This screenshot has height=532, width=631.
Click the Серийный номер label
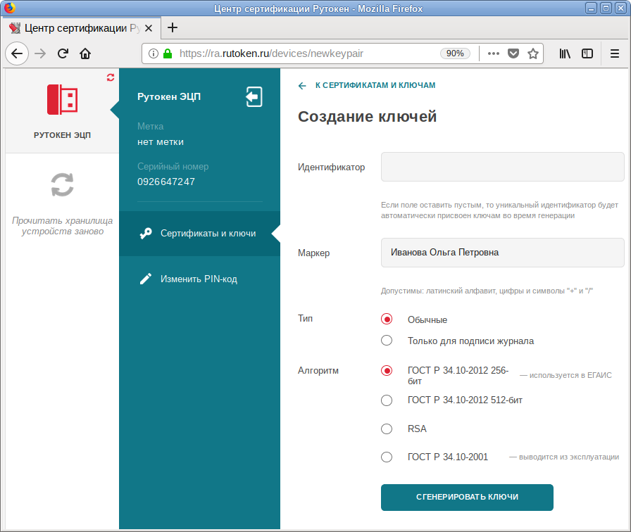click(173, 167)
